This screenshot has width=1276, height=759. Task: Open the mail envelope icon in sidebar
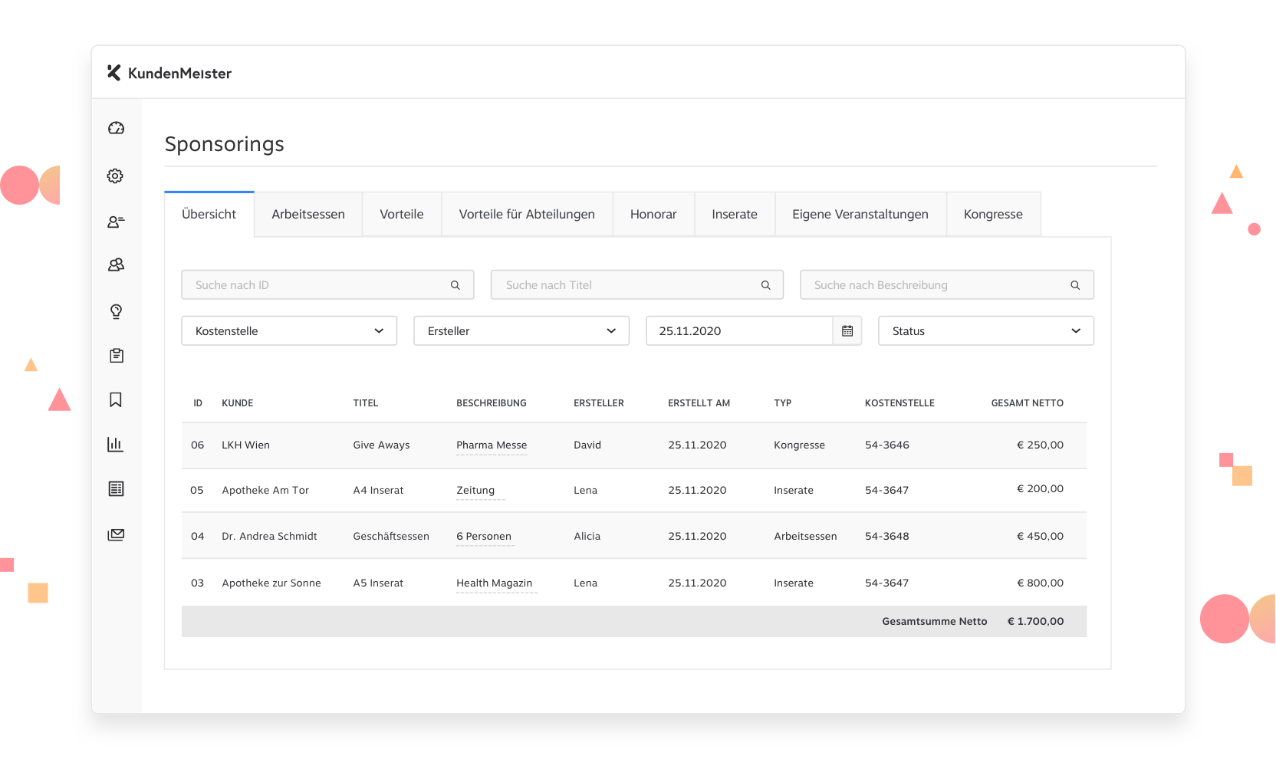[x=116, y=534]
